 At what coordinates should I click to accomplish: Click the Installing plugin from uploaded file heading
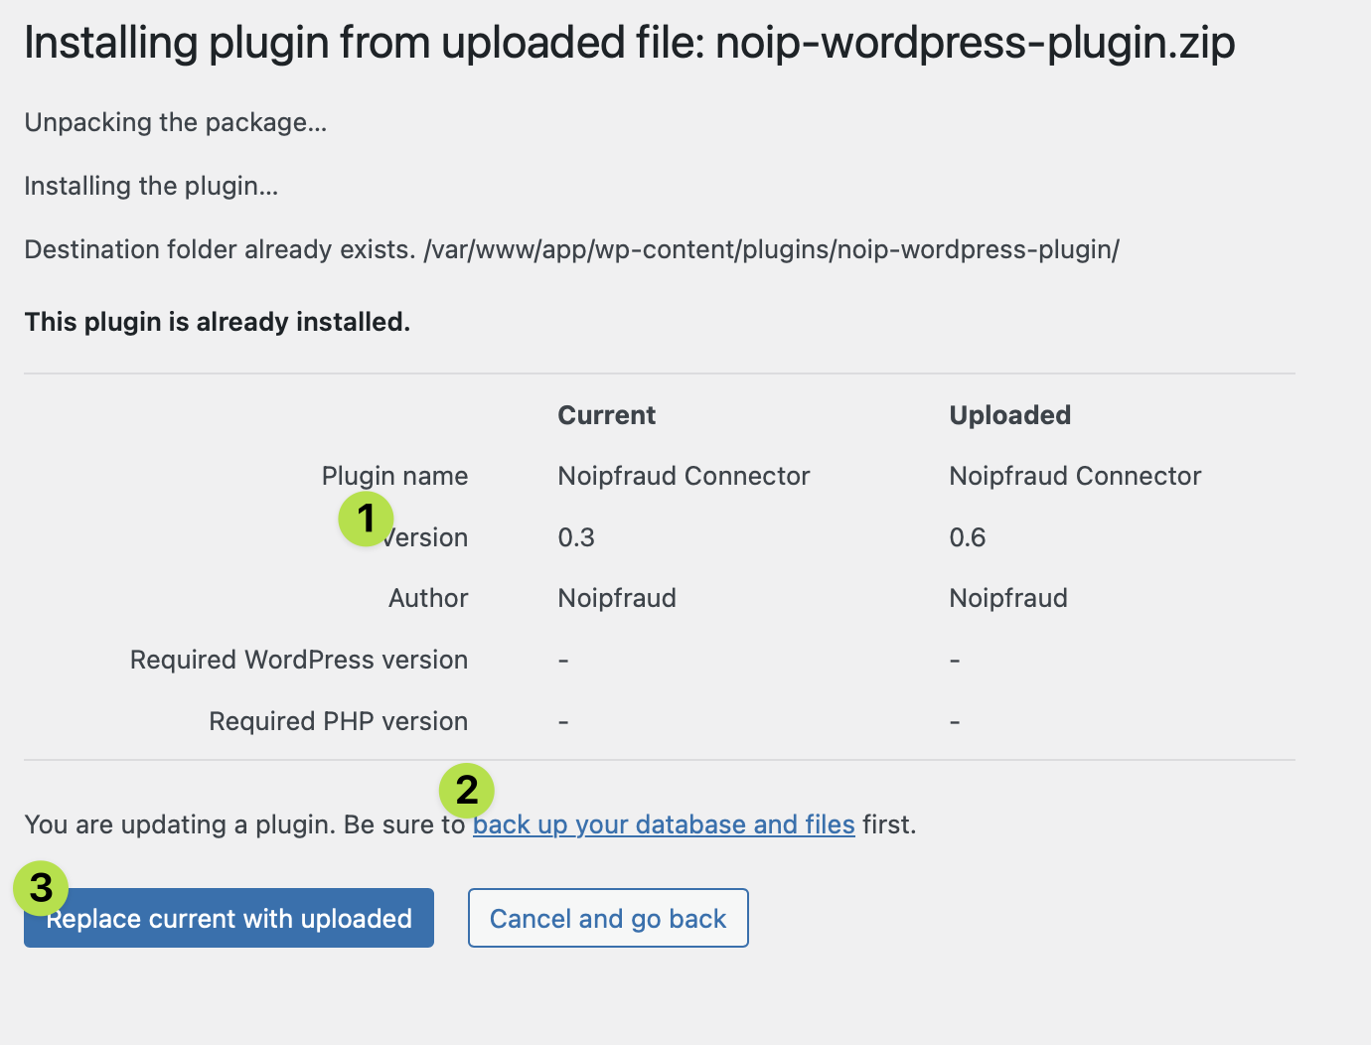629,43
